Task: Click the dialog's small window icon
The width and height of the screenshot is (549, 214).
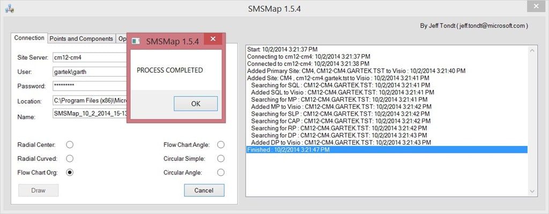Action: (136, 41)
